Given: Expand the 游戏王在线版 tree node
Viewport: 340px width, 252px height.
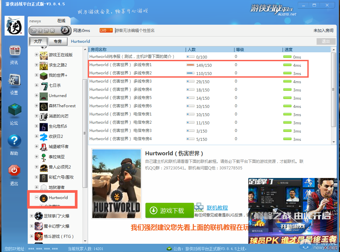Looking at the screenshot, I should tap(36, 55).
